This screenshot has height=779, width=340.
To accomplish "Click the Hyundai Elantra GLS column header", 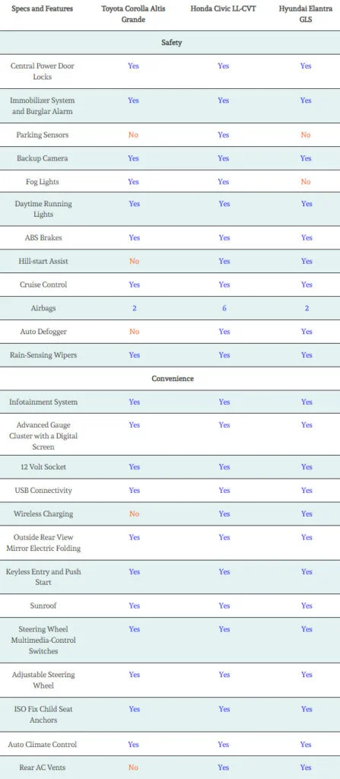I will tap(306, 14).
